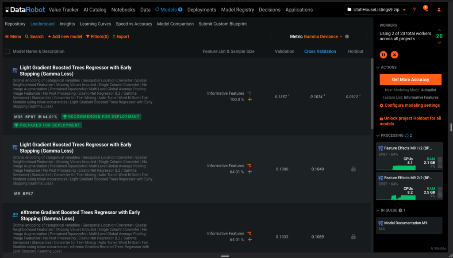Go to the Notebooks tab
The width and height of the screenshot is (453, 258).
pyautogui.click(x=123, y=10)
